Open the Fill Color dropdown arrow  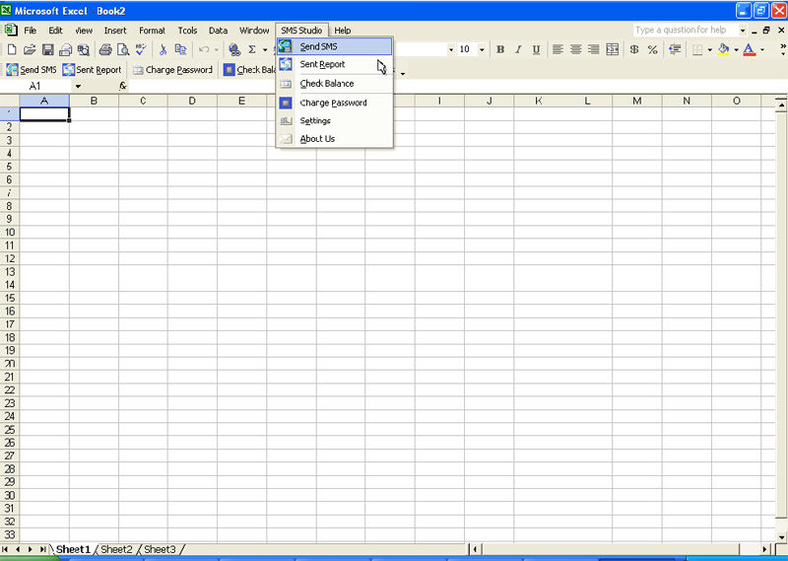coord(736,49)
